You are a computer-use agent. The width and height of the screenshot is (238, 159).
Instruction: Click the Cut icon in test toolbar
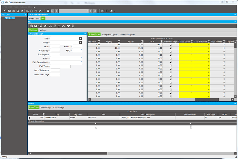click(x=51, y=26)
